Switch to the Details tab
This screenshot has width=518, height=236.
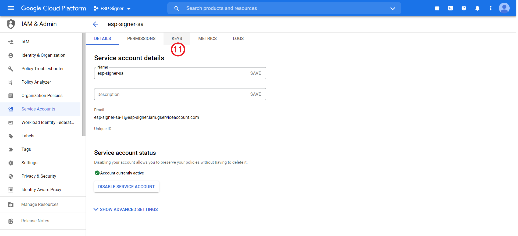point(102,39)
